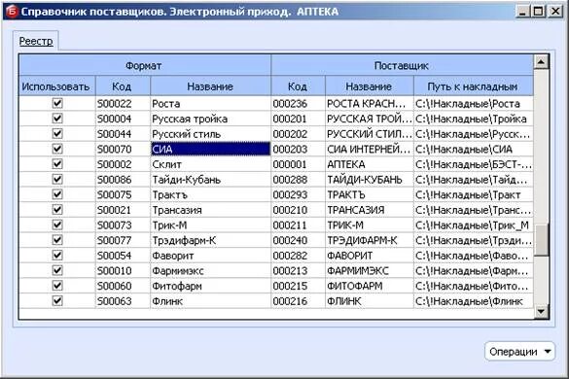Image resolution: width=569 pixels, height=379 pixels.
Task: Click the Путь к накладным column header
Action: tap(474, 86)
